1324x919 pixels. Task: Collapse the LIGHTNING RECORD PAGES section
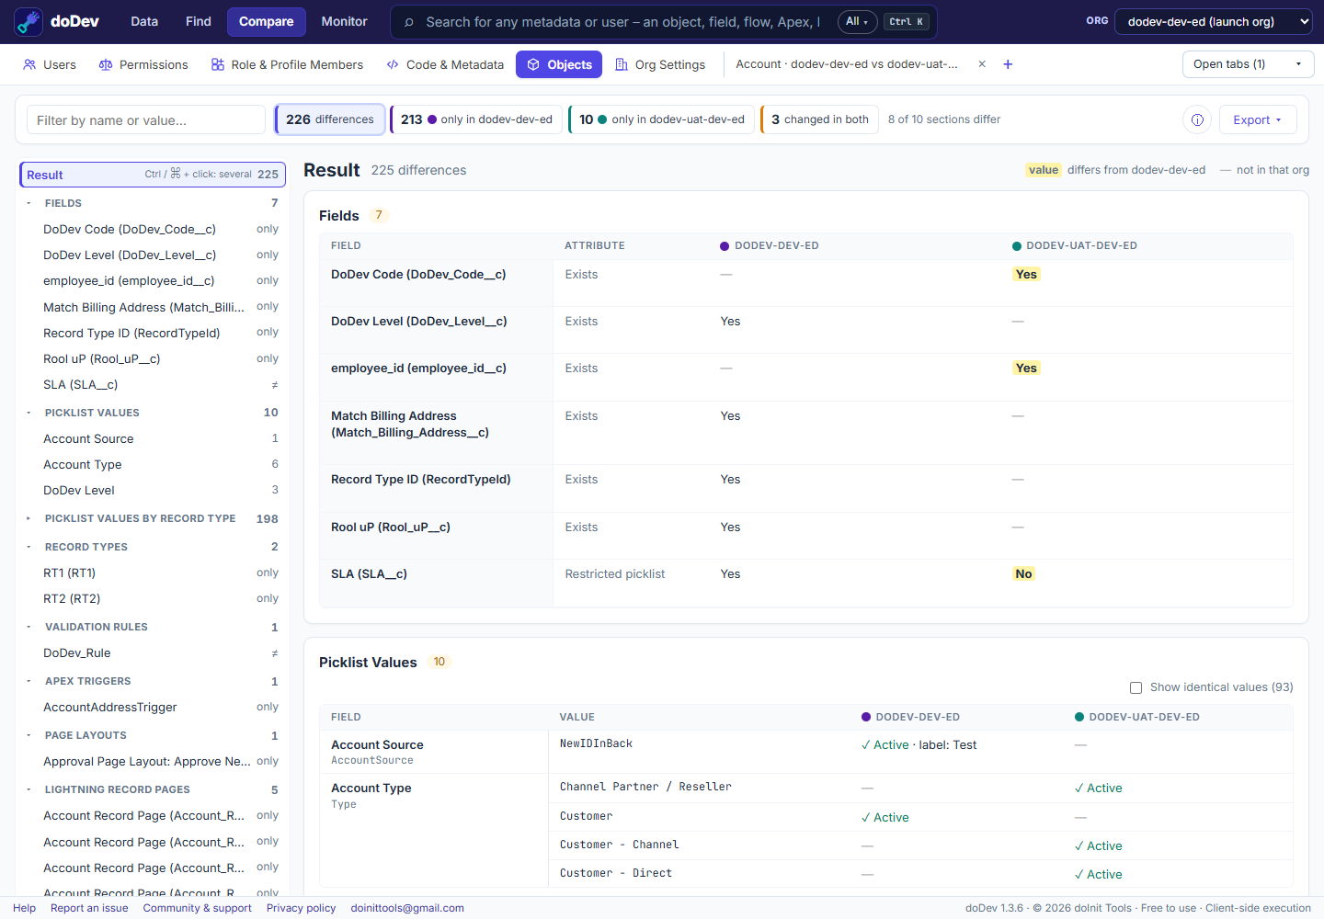29,789
